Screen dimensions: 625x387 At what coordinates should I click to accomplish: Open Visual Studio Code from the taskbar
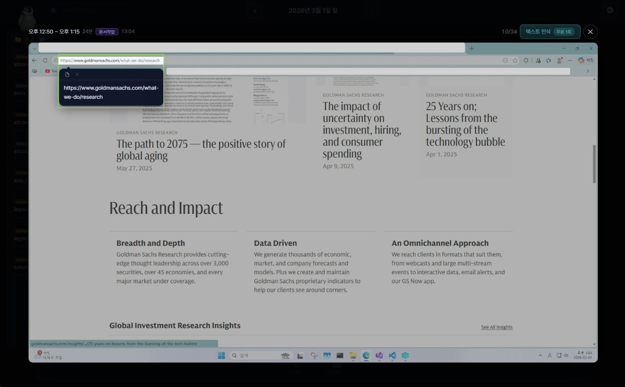point(392,356)
